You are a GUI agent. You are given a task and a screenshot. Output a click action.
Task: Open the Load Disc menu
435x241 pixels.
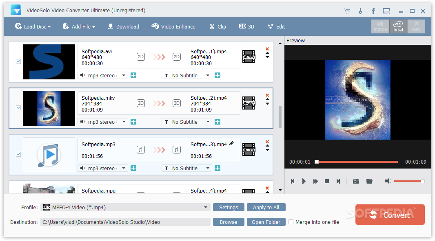33,26
